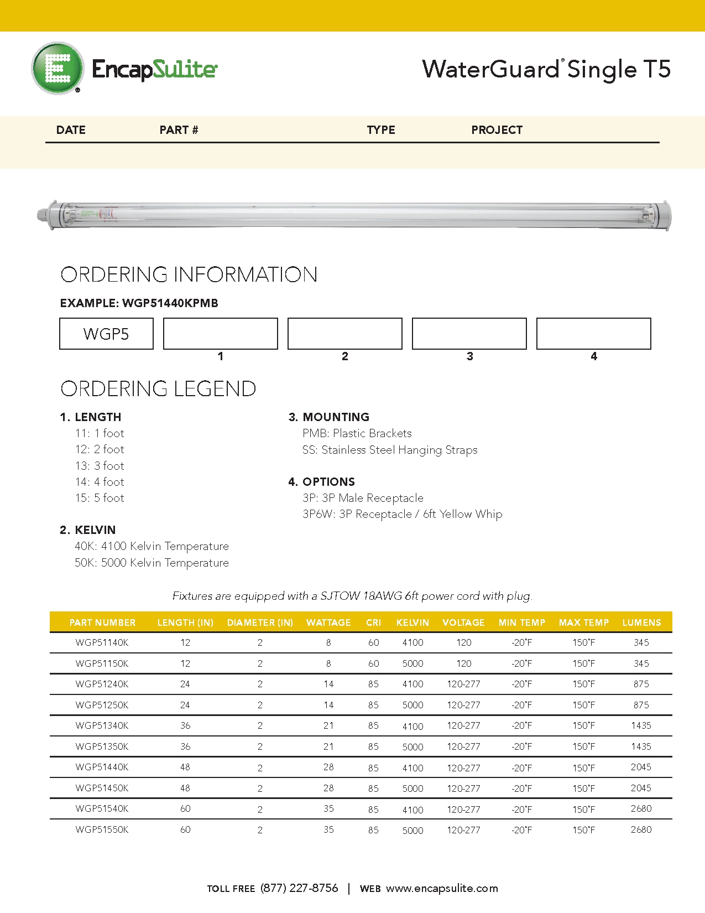Screen dimensions: 705x913
Task: Select part number WGP51340K in the table
Action: point(102,725)
